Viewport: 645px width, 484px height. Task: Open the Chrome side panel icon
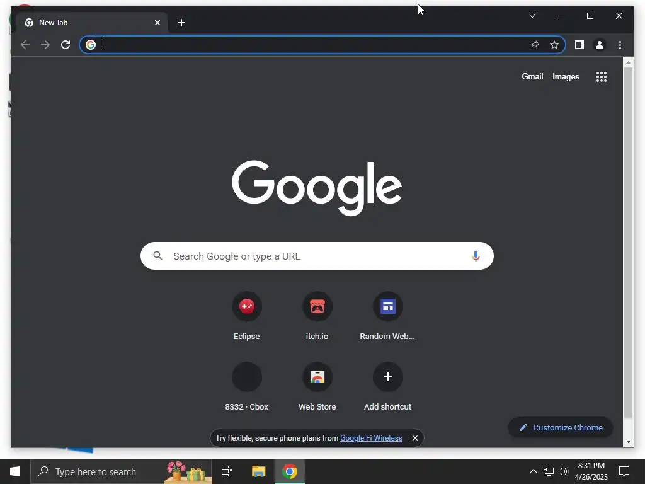coord(579,45)
